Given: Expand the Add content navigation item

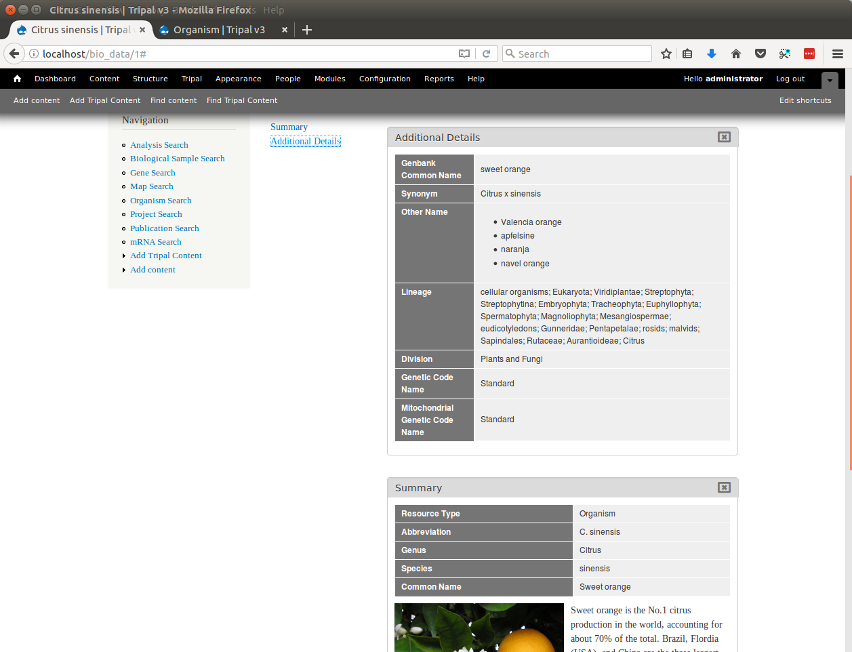Looking at the screenshot, I should tap(153, 270).
